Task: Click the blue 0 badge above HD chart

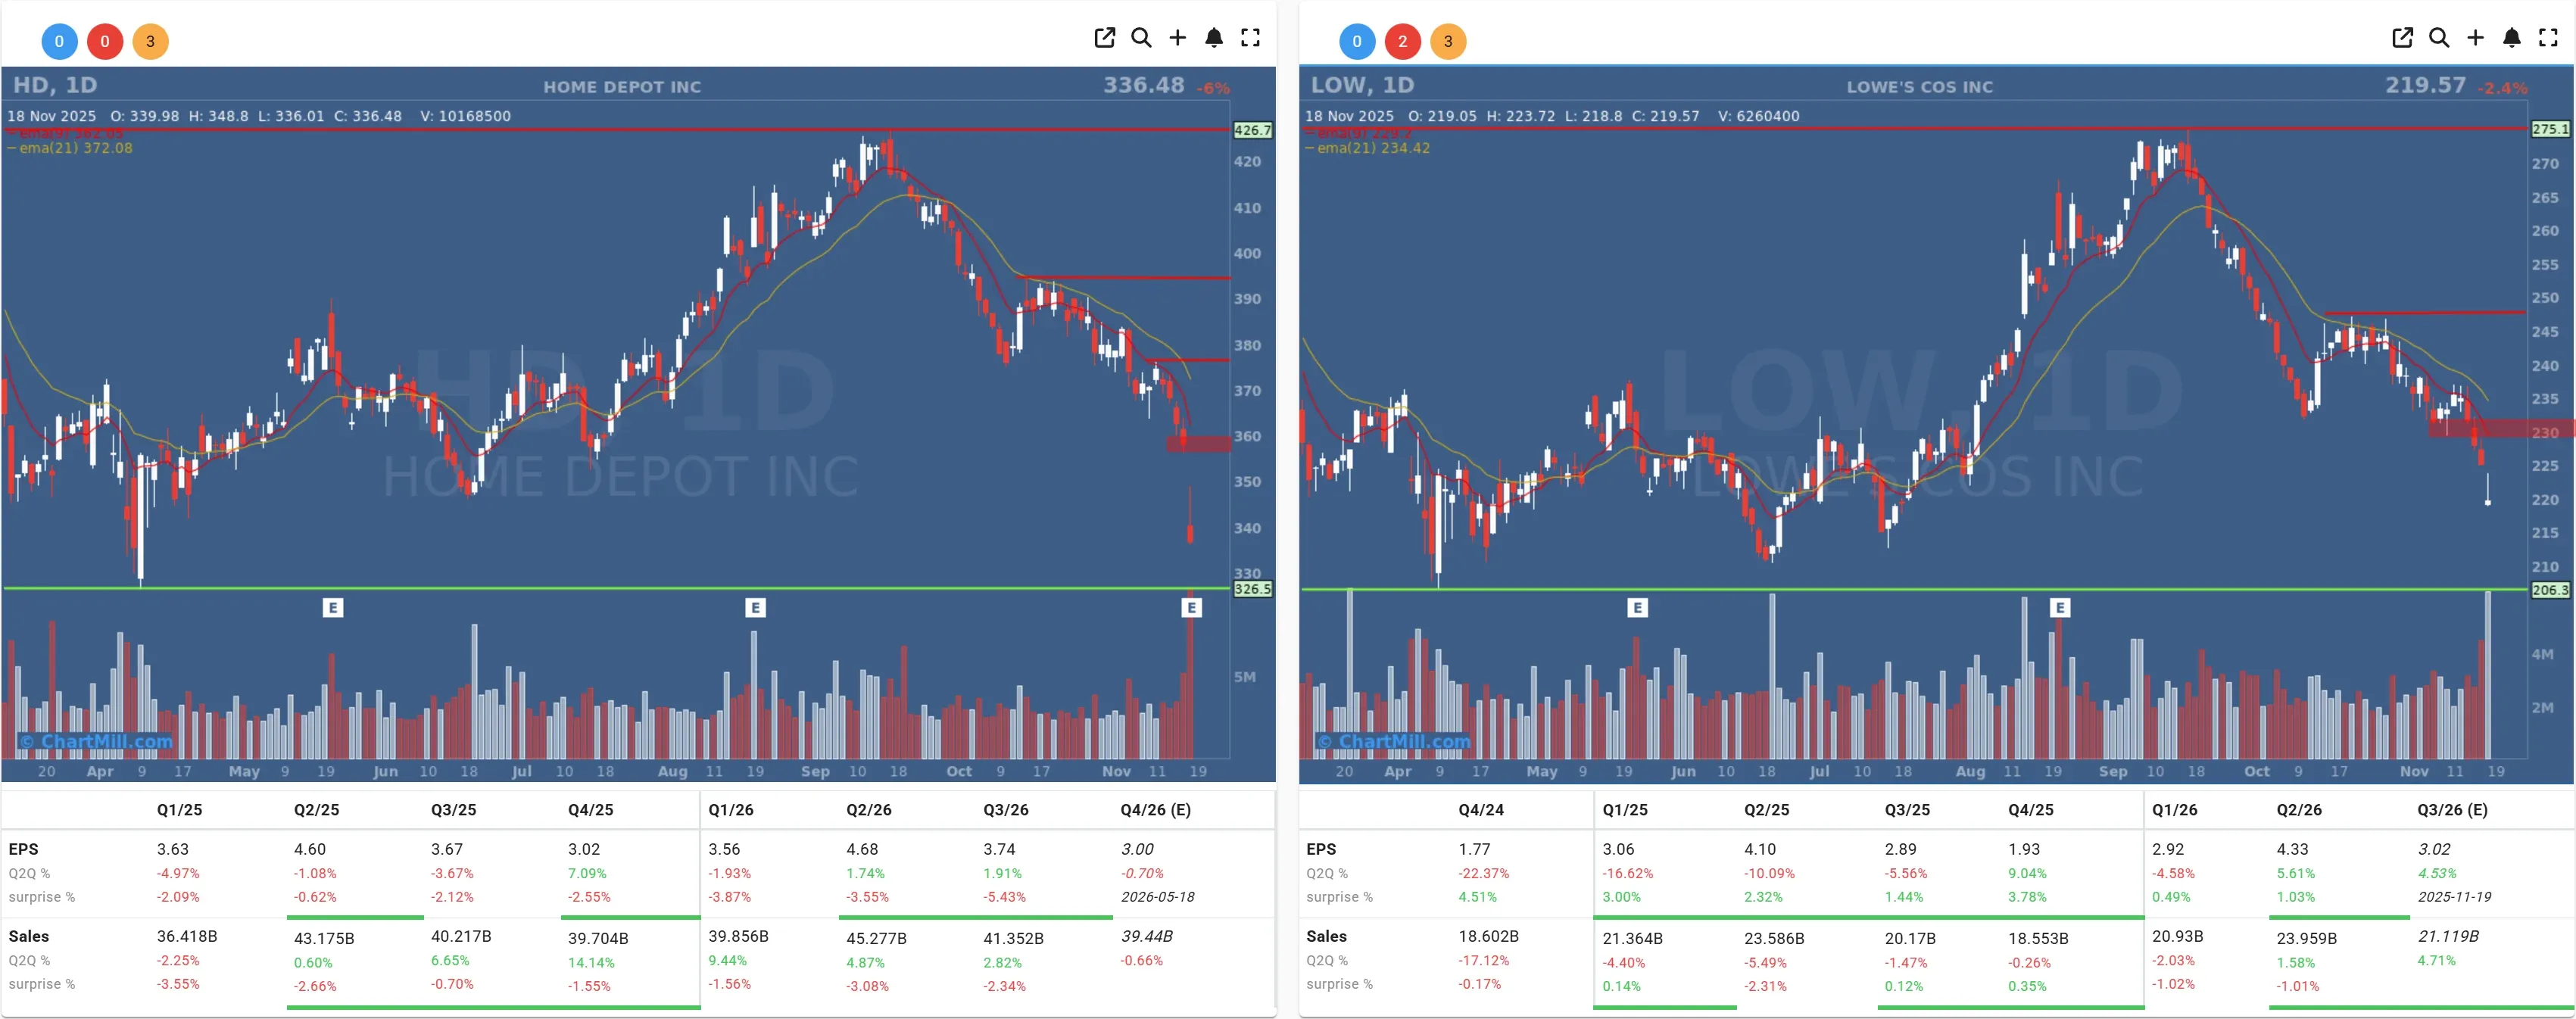Action: [x=59, y=41]
